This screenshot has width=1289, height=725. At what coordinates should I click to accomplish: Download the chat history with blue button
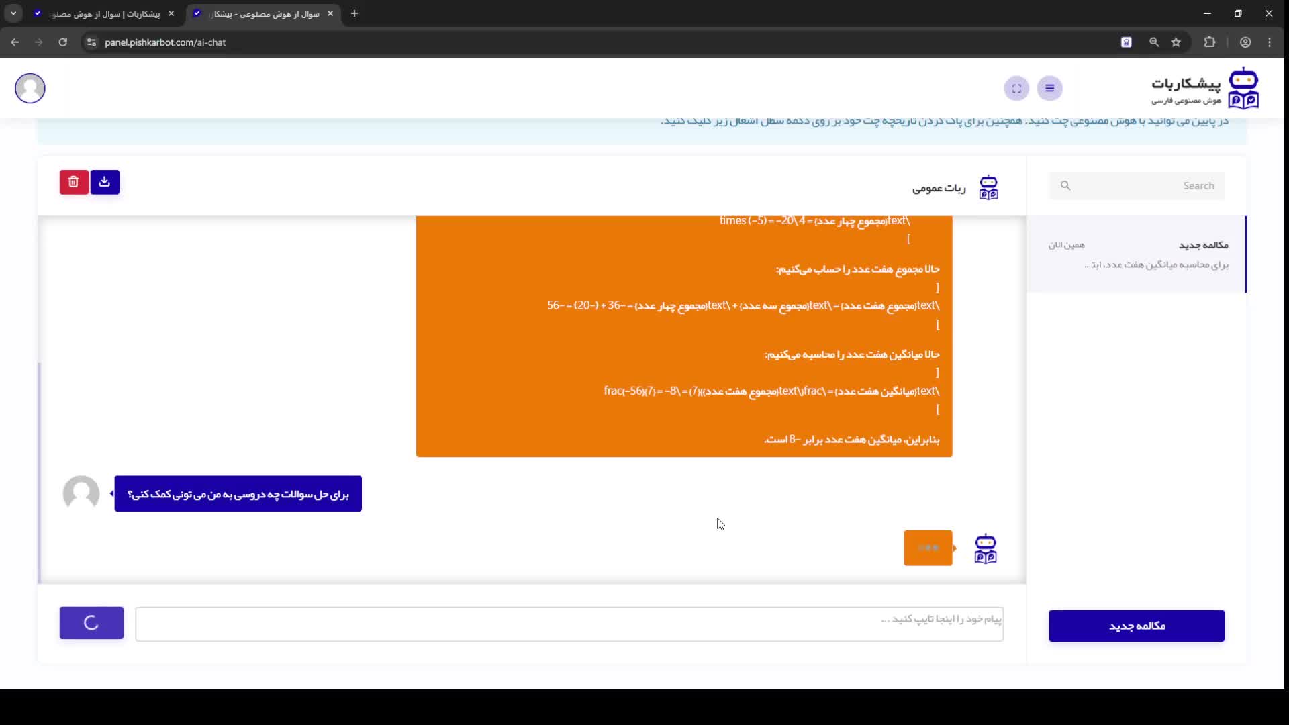click(x=105, y=182)
